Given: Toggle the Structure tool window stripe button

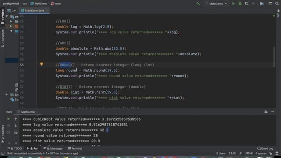Looking at the screenshot, I should coord(3,38).
